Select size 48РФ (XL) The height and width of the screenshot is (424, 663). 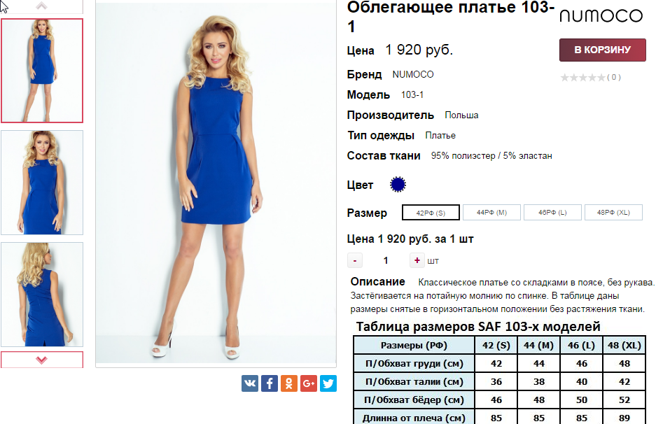(x=613, y=212)
